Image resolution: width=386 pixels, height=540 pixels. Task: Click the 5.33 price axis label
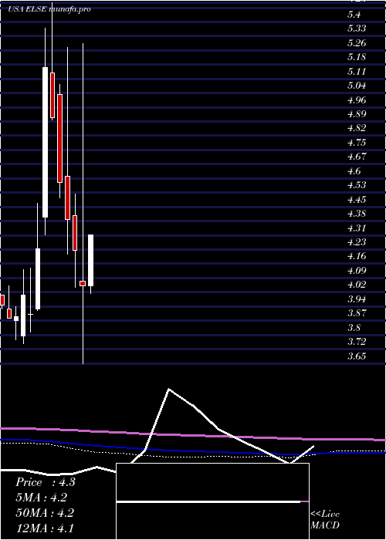point(357,29)
